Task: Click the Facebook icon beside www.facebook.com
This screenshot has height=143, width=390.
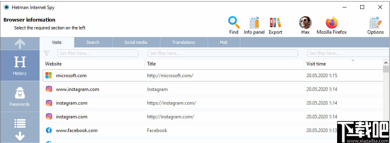Action: pos(49,130)
